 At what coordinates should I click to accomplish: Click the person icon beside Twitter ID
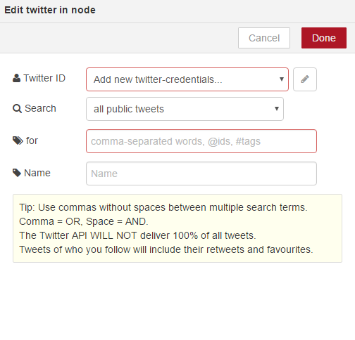point(16,78)
